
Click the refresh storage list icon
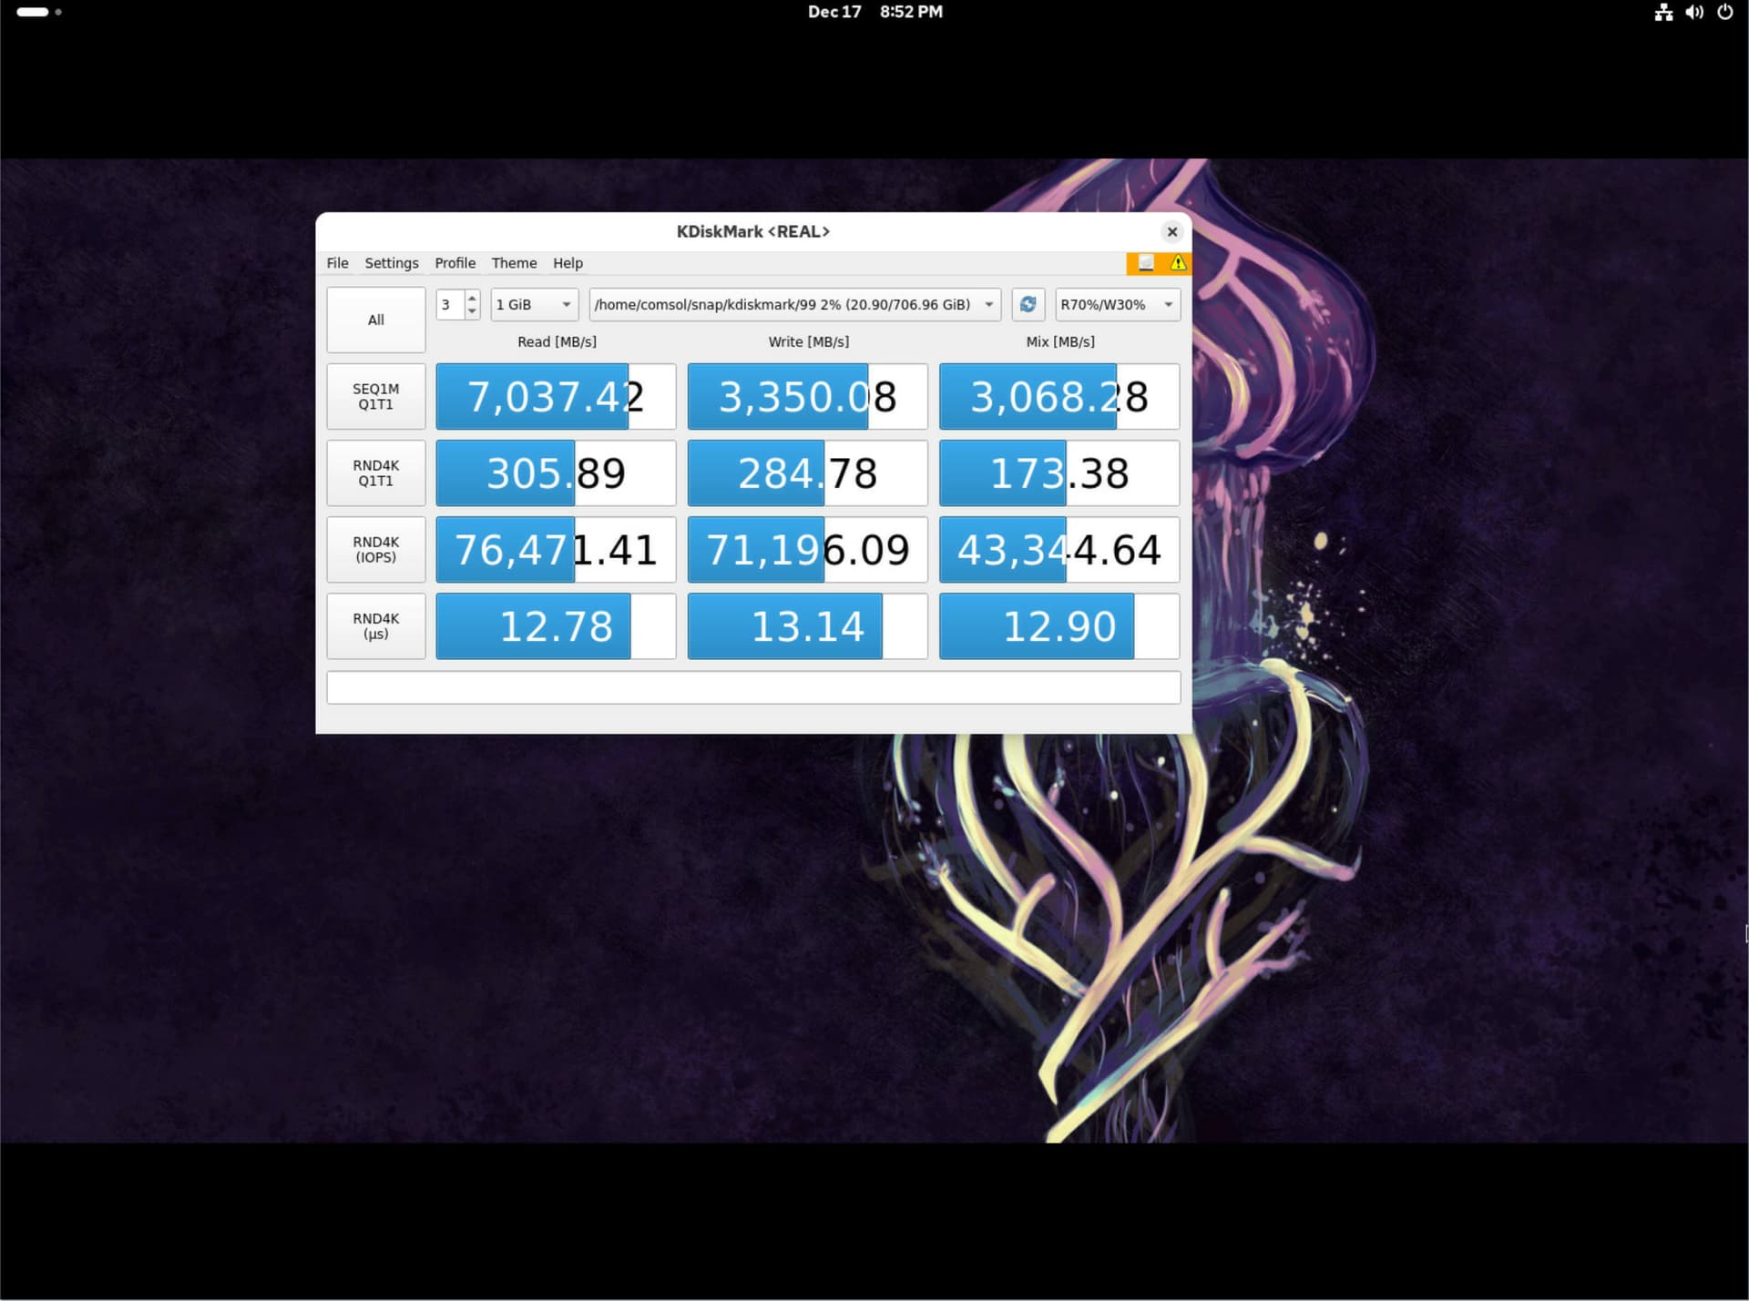[x=1028, y=304]
